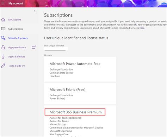Screen dimensions: 167x137
Task: Click the home icon beside My account
Action: [x=3, y=20]
